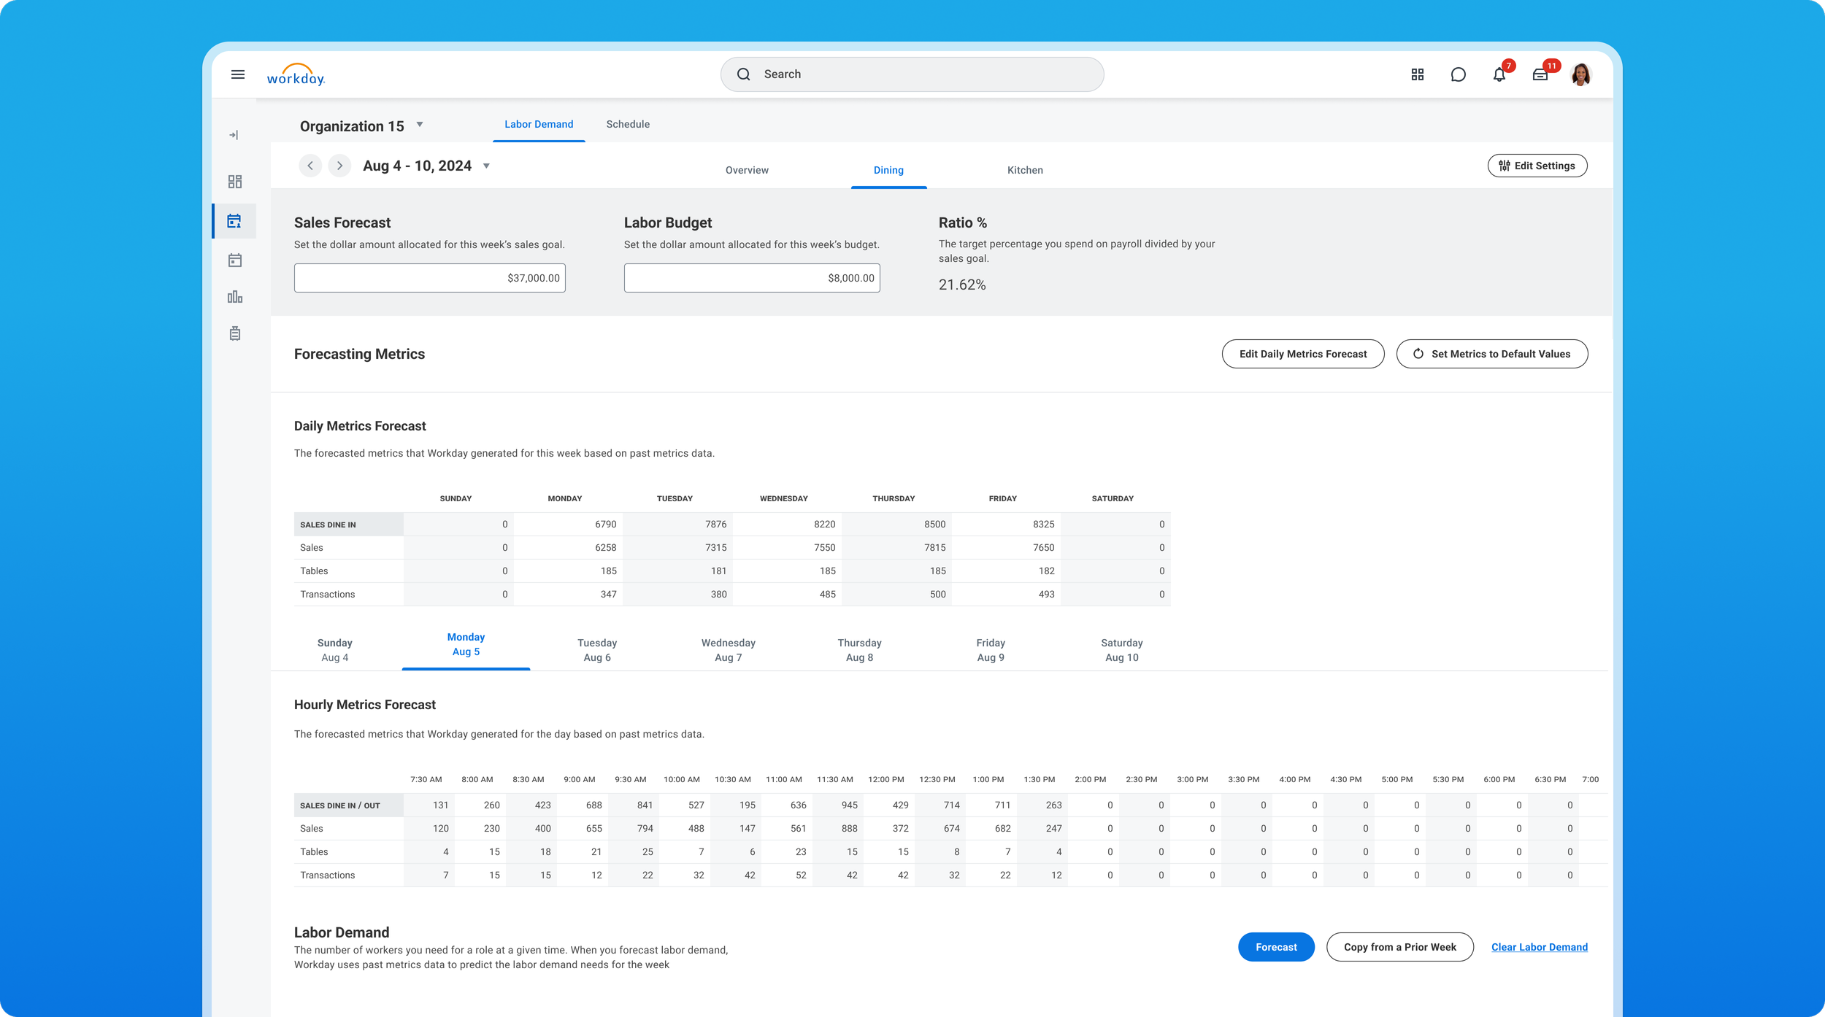Image resolution: width=1825 pixels, height=1017 pixels.
Task: Select the Kitchen tab
Action: (1024, 170)
